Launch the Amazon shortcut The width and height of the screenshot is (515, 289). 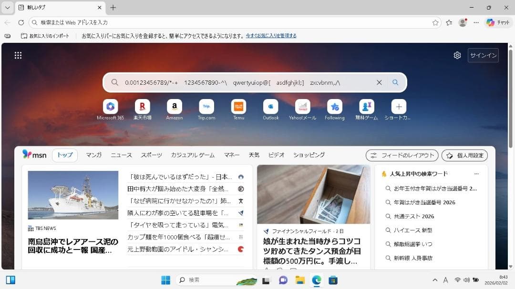(x=174, y=107)
